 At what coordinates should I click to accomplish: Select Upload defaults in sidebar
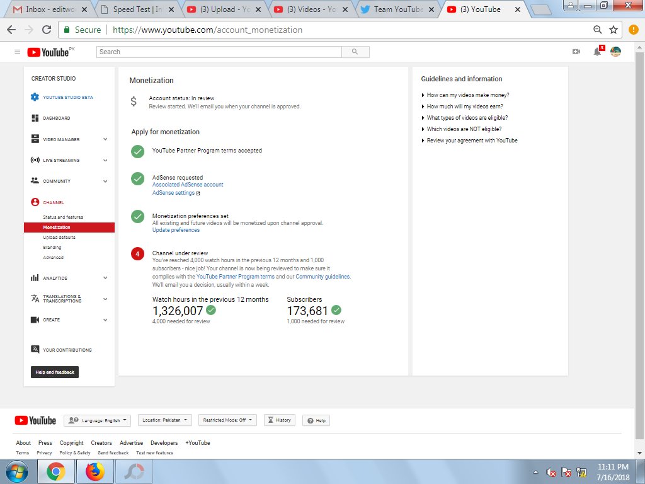point(59,238)
